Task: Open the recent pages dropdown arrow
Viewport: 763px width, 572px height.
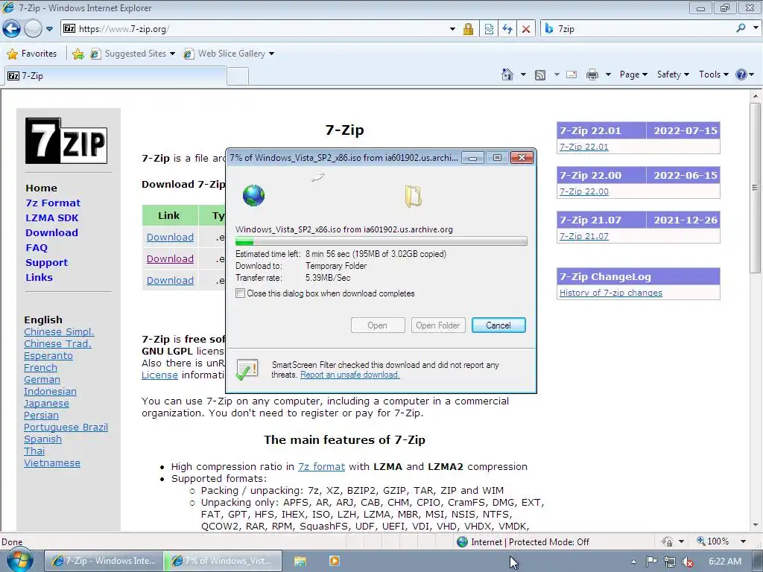Action: tap(49, 29)
